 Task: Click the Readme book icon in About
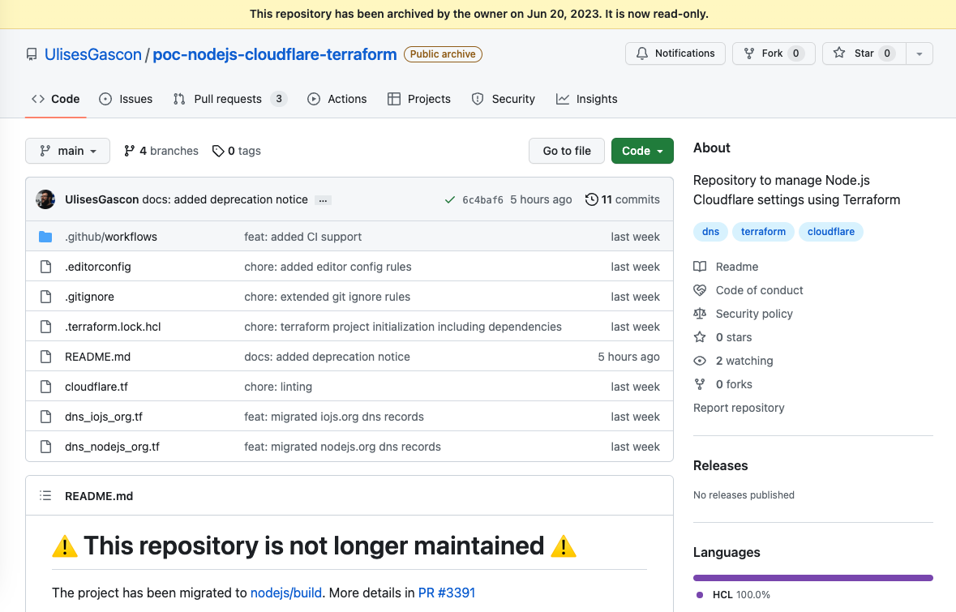point(700,267)
